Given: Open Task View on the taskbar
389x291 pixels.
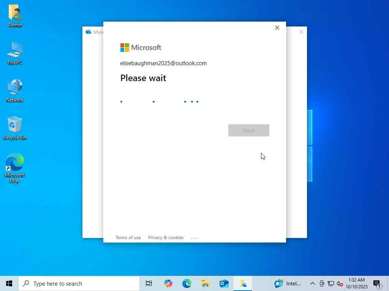Looking at the screenshot, I should tap(149, 283).
